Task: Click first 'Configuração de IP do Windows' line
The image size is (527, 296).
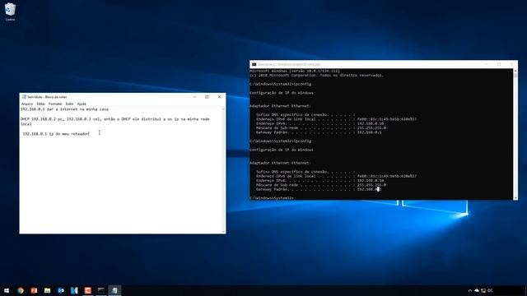Action: coord(282,93)
